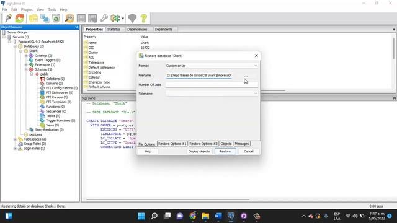The width and height of the screenshot is (397, 223).
Task: Select Trigger Functions (0) tree item
Action: [61, 120]
